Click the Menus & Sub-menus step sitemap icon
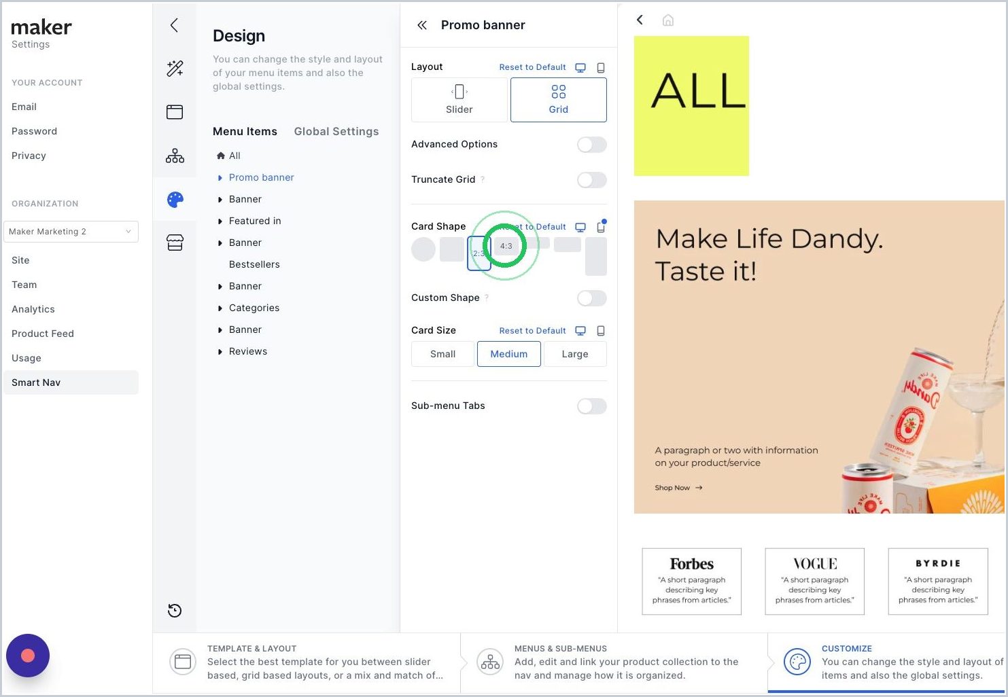 coord(490,662)
